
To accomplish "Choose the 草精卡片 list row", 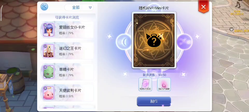I will (67, 72).
